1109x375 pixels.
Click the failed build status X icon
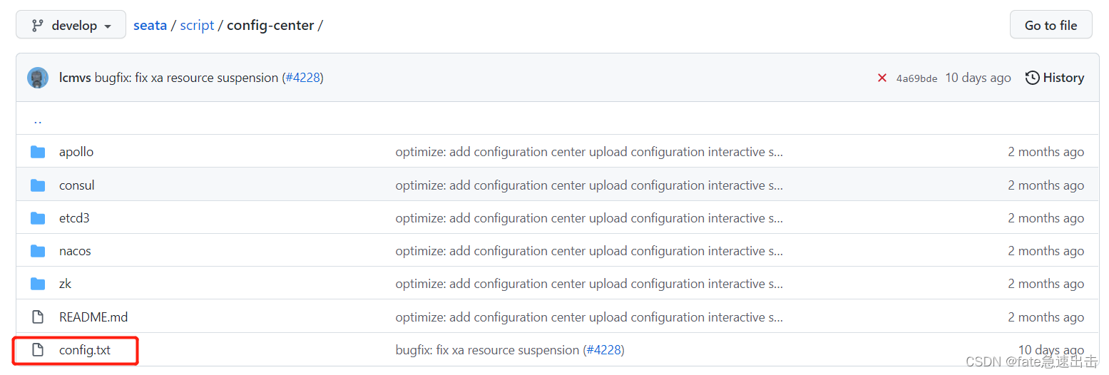click(882, 78)
